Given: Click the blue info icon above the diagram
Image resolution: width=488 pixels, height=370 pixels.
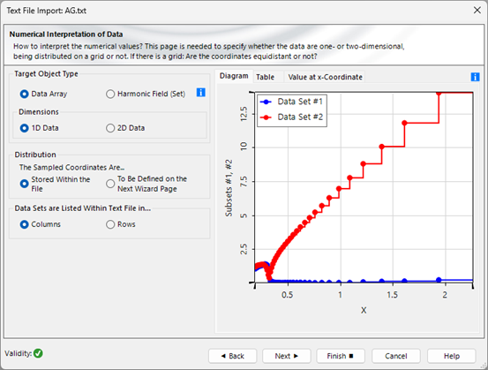Looking at the screenshot, I should [x=475, y=77].
